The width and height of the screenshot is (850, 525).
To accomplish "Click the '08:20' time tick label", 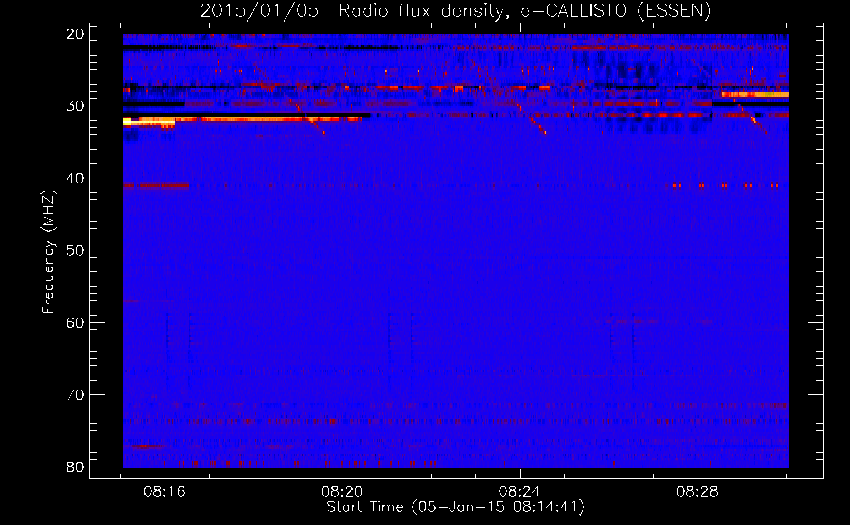I will [343, 492].
